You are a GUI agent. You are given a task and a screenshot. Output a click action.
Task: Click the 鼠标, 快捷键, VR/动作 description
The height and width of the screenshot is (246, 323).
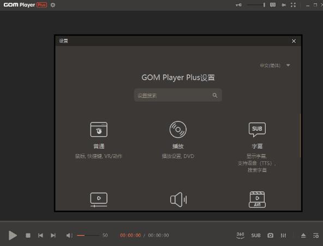[99, 156]
